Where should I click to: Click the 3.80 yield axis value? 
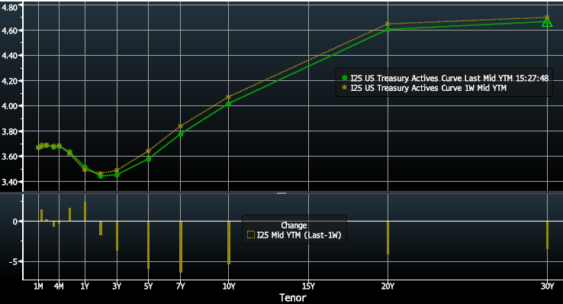point(10,132)
